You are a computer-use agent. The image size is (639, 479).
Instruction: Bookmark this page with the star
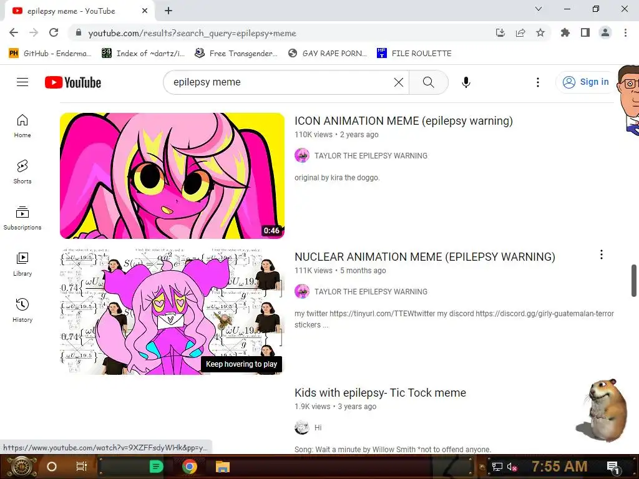coord(540,32)
